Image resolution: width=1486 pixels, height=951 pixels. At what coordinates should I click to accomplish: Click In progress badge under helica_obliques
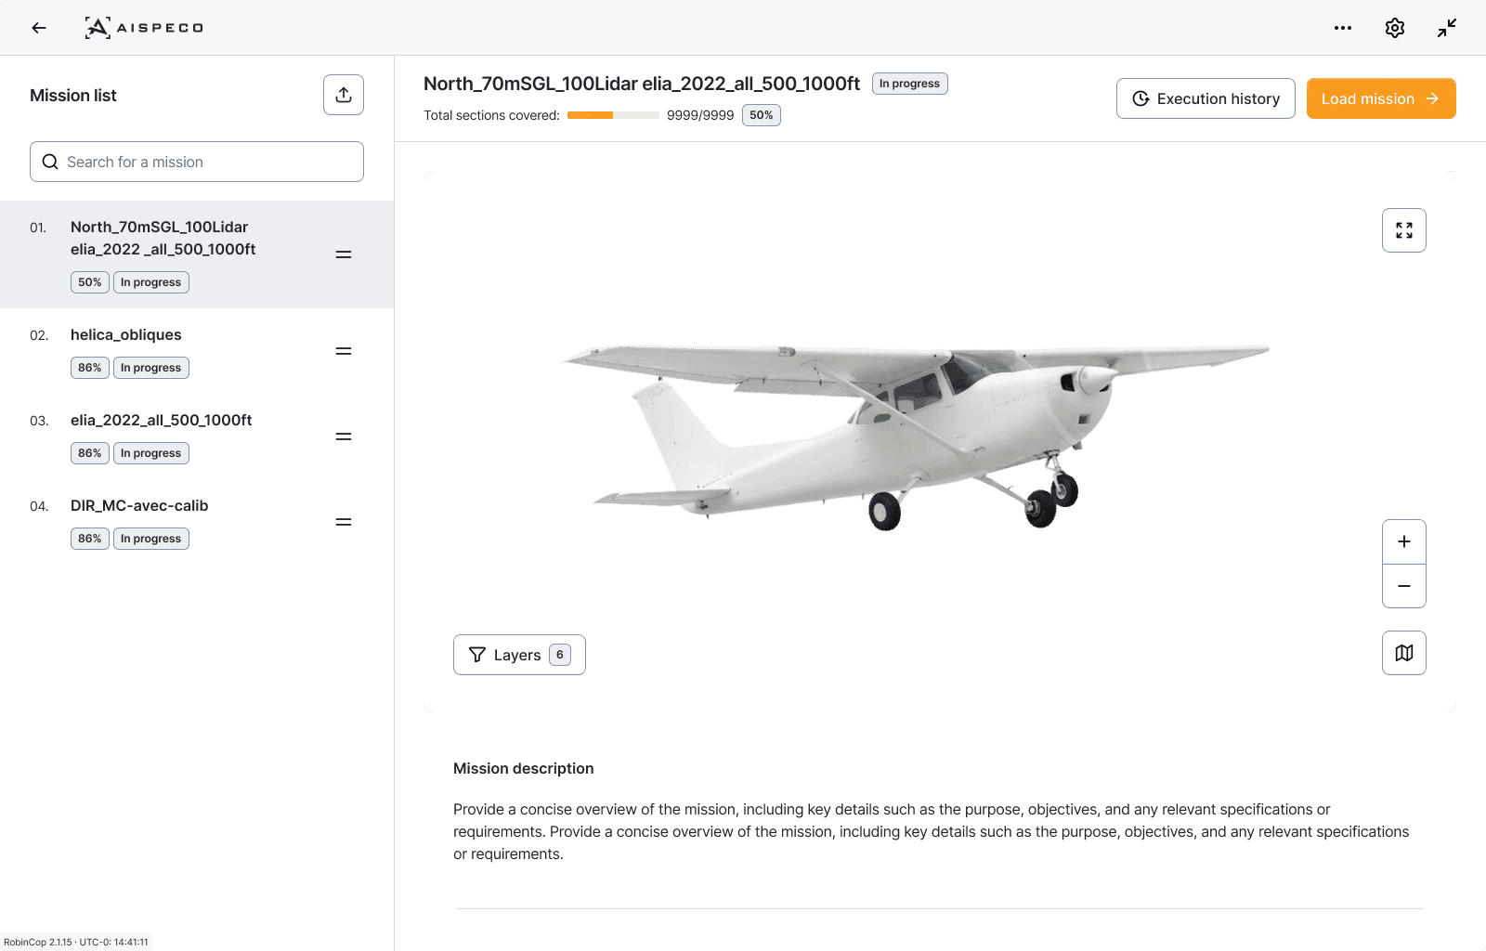151,368
